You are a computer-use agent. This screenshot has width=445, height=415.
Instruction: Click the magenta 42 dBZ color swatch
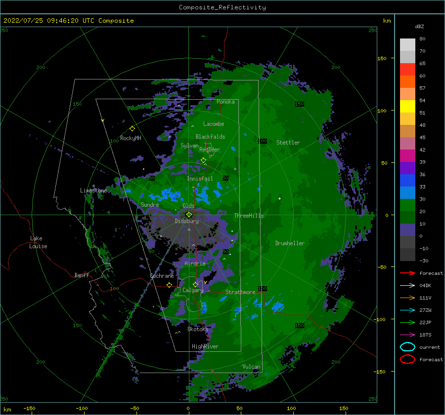407,155
